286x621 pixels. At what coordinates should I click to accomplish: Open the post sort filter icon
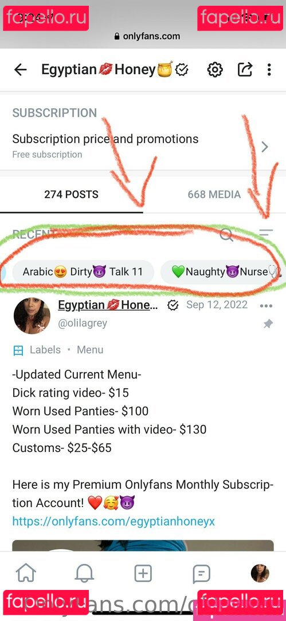pos(265,233)
